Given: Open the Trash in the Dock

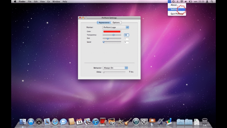Looking at the screenshot, I should click(x=205, y=122).
